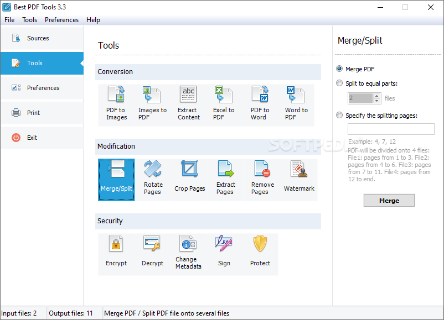Open the Rotate Pages tool

pos(153,180)
